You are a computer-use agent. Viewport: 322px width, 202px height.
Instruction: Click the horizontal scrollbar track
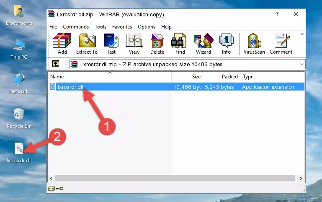coord(175,178)
